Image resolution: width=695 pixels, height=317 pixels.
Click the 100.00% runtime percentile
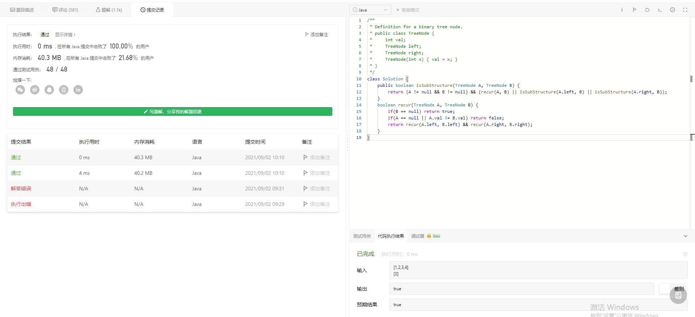[121, 46]
